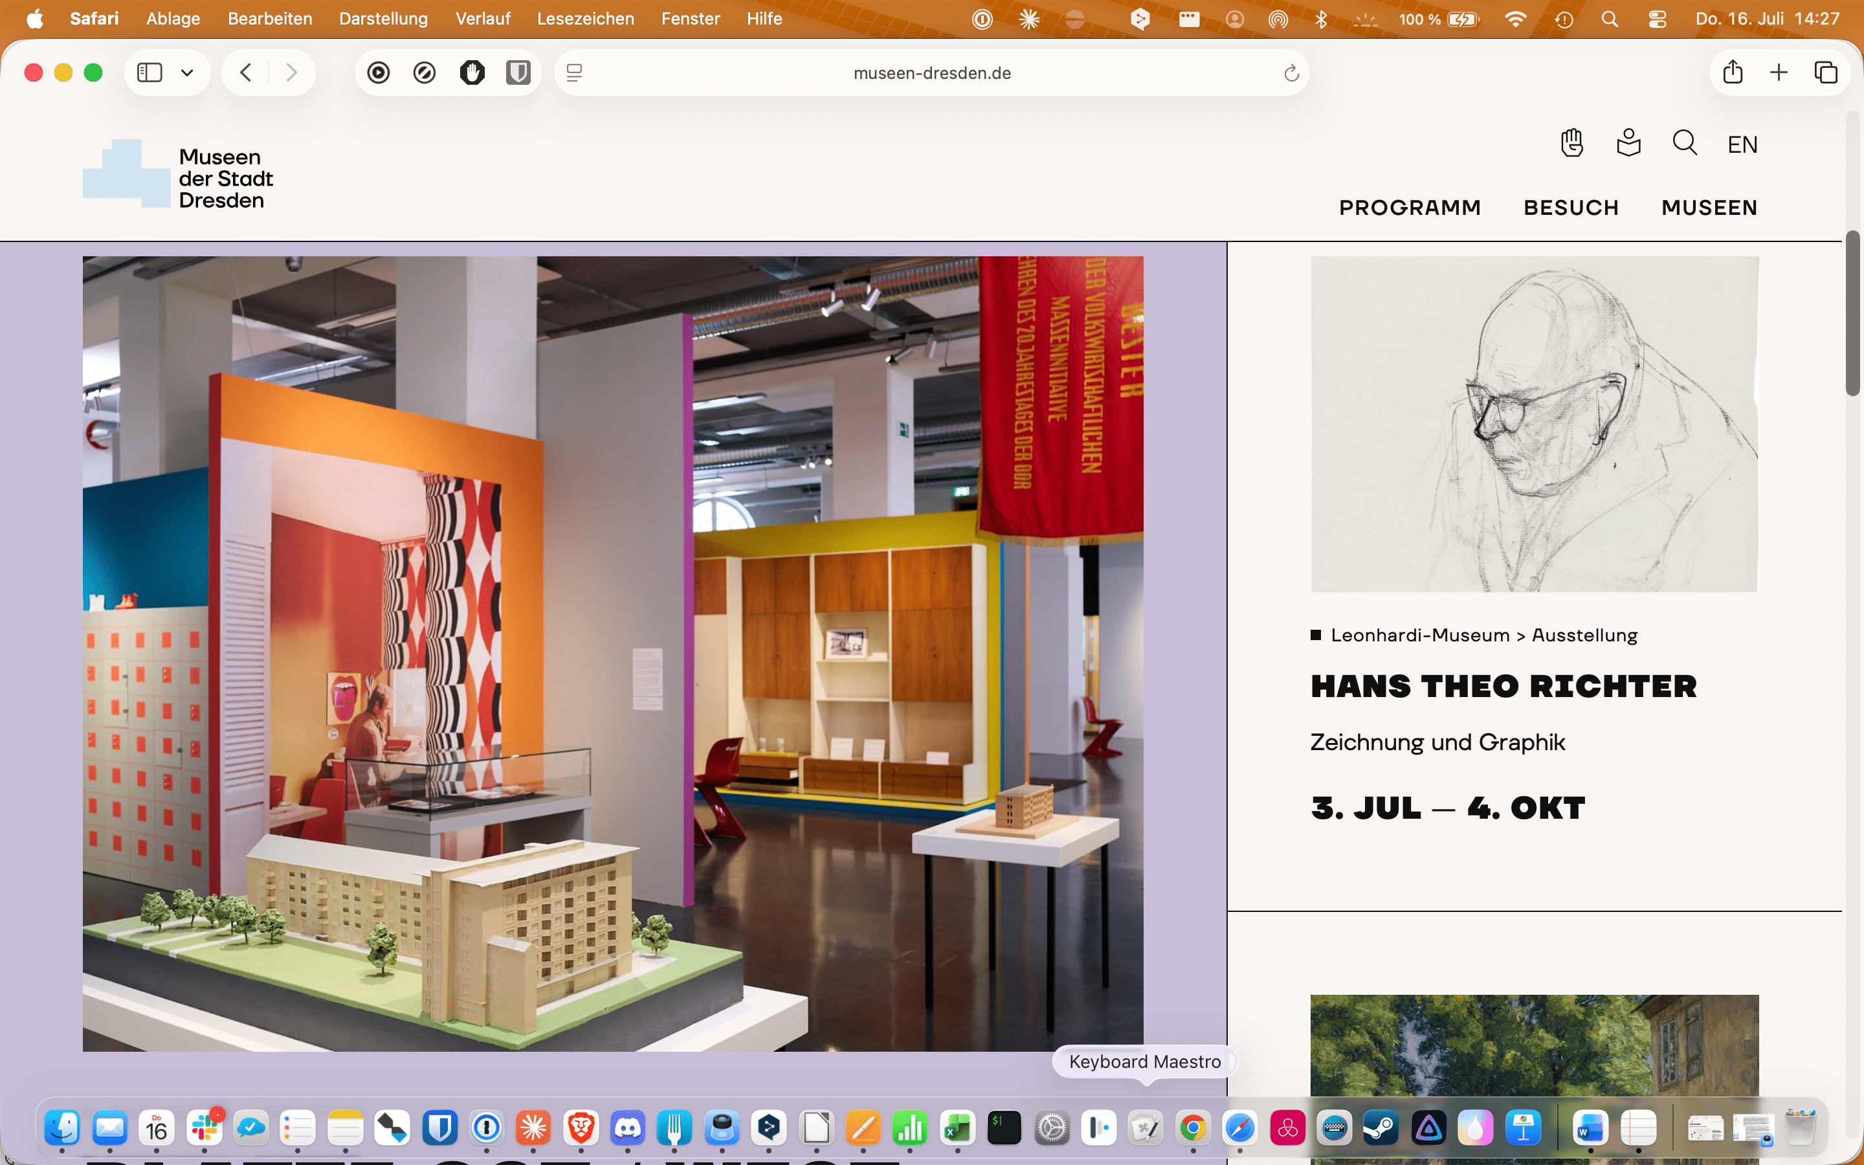Go back to the previous page
This screenshot has height=1165, width=1864.
[x=246, y=72]
